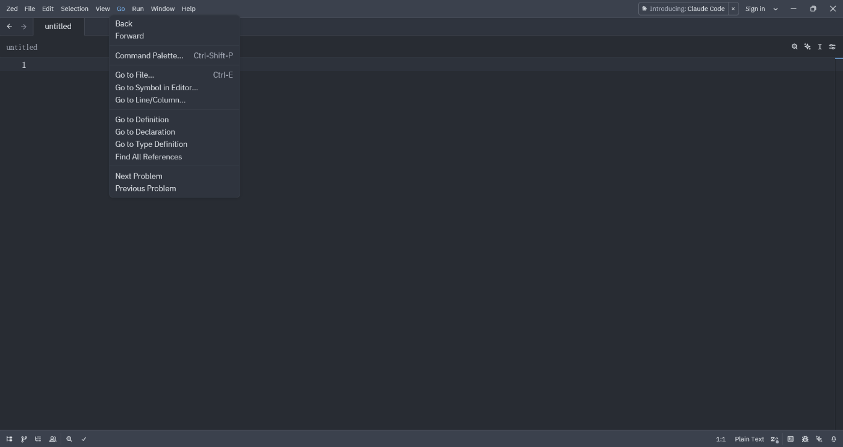
Task: Expand the chevron next to Sign in
Action: [x=776, y=8]
